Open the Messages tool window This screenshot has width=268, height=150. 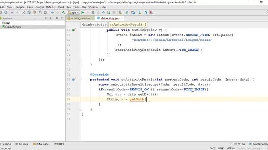tap(41, 144)
